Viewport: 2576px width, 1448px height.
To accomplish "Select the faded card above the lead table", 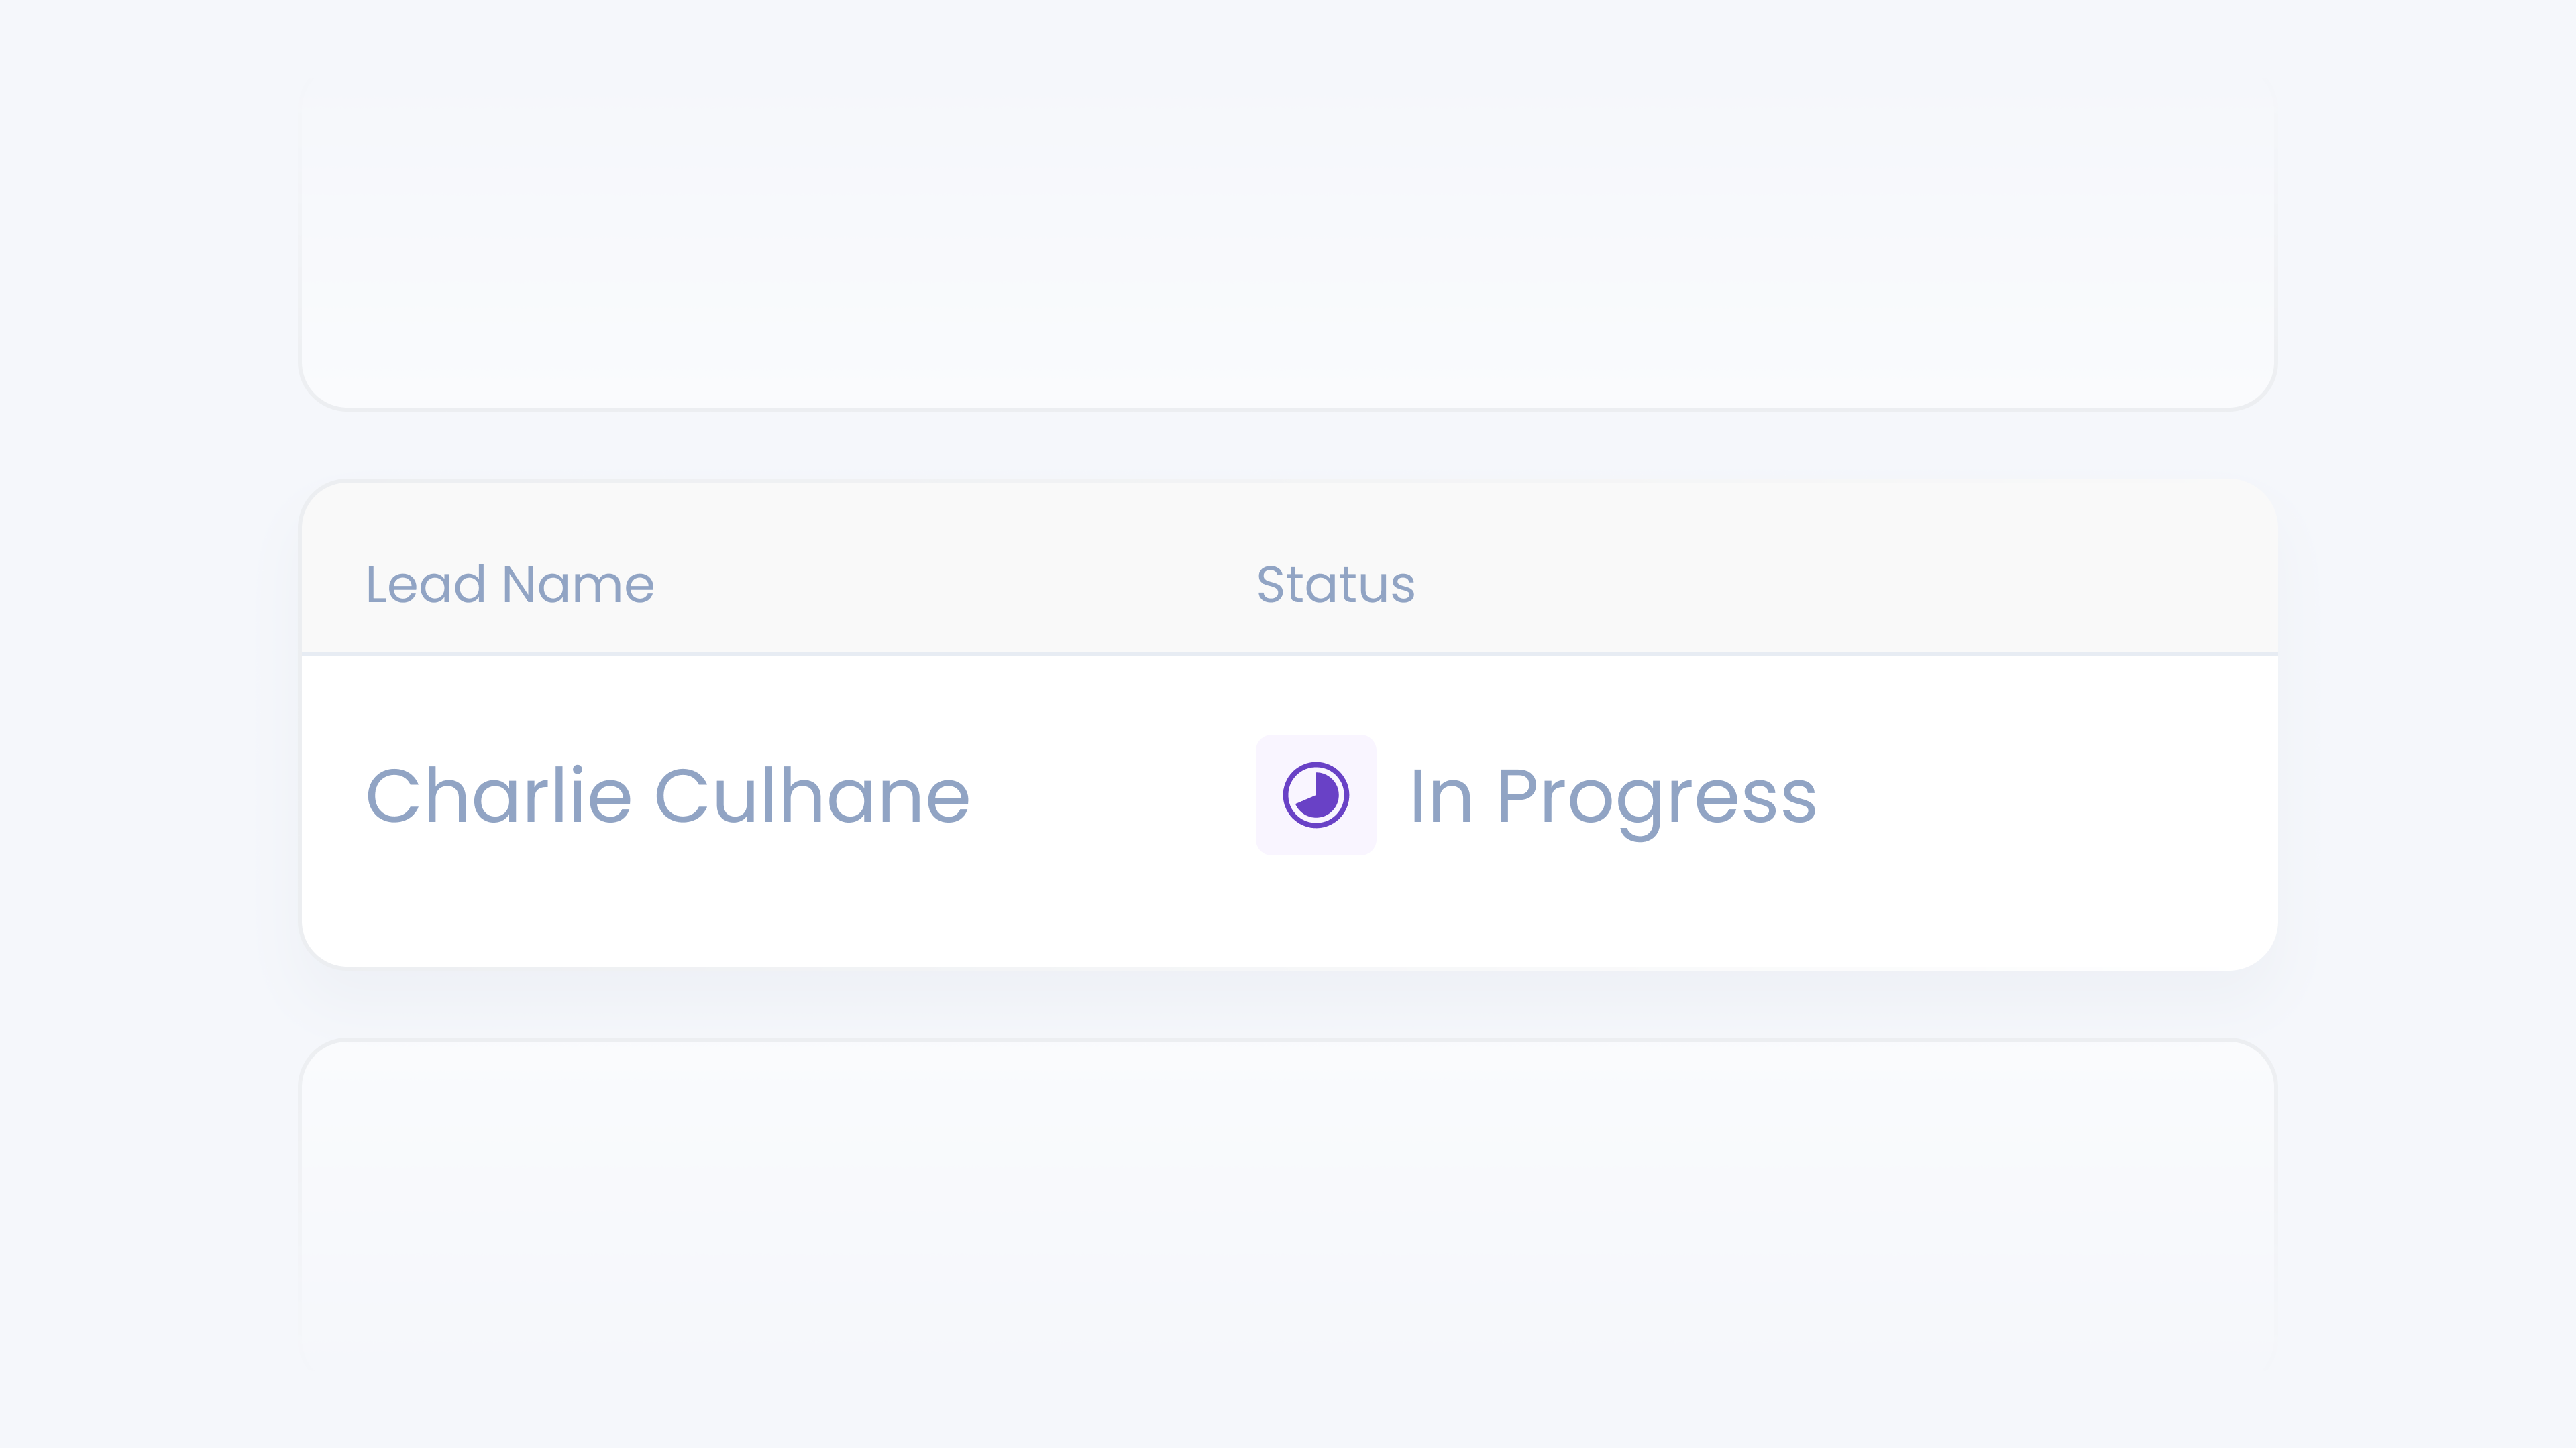I will pos(1288,250).
